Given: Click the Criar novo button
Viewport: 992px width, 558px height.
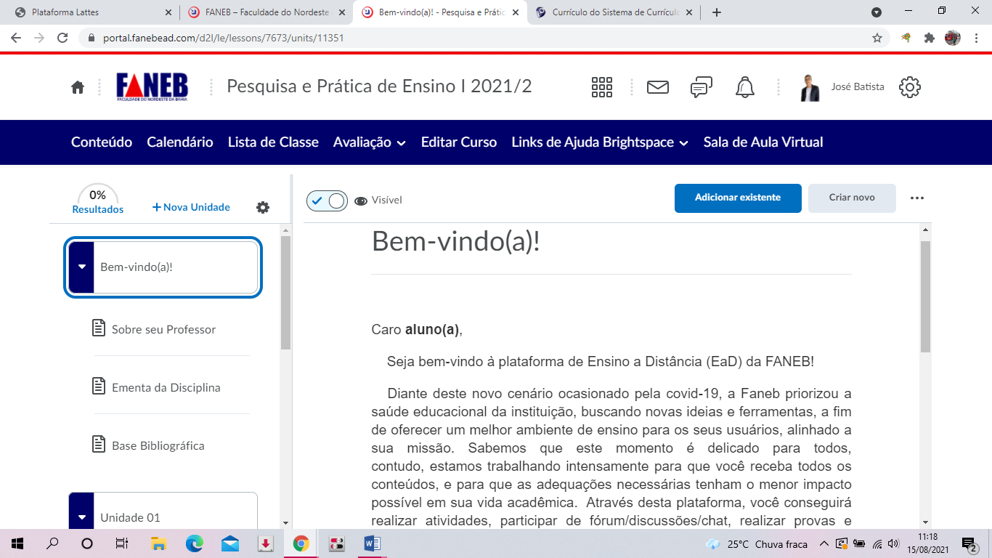Looking at the screenshot, I should click(x=852, y=198).
